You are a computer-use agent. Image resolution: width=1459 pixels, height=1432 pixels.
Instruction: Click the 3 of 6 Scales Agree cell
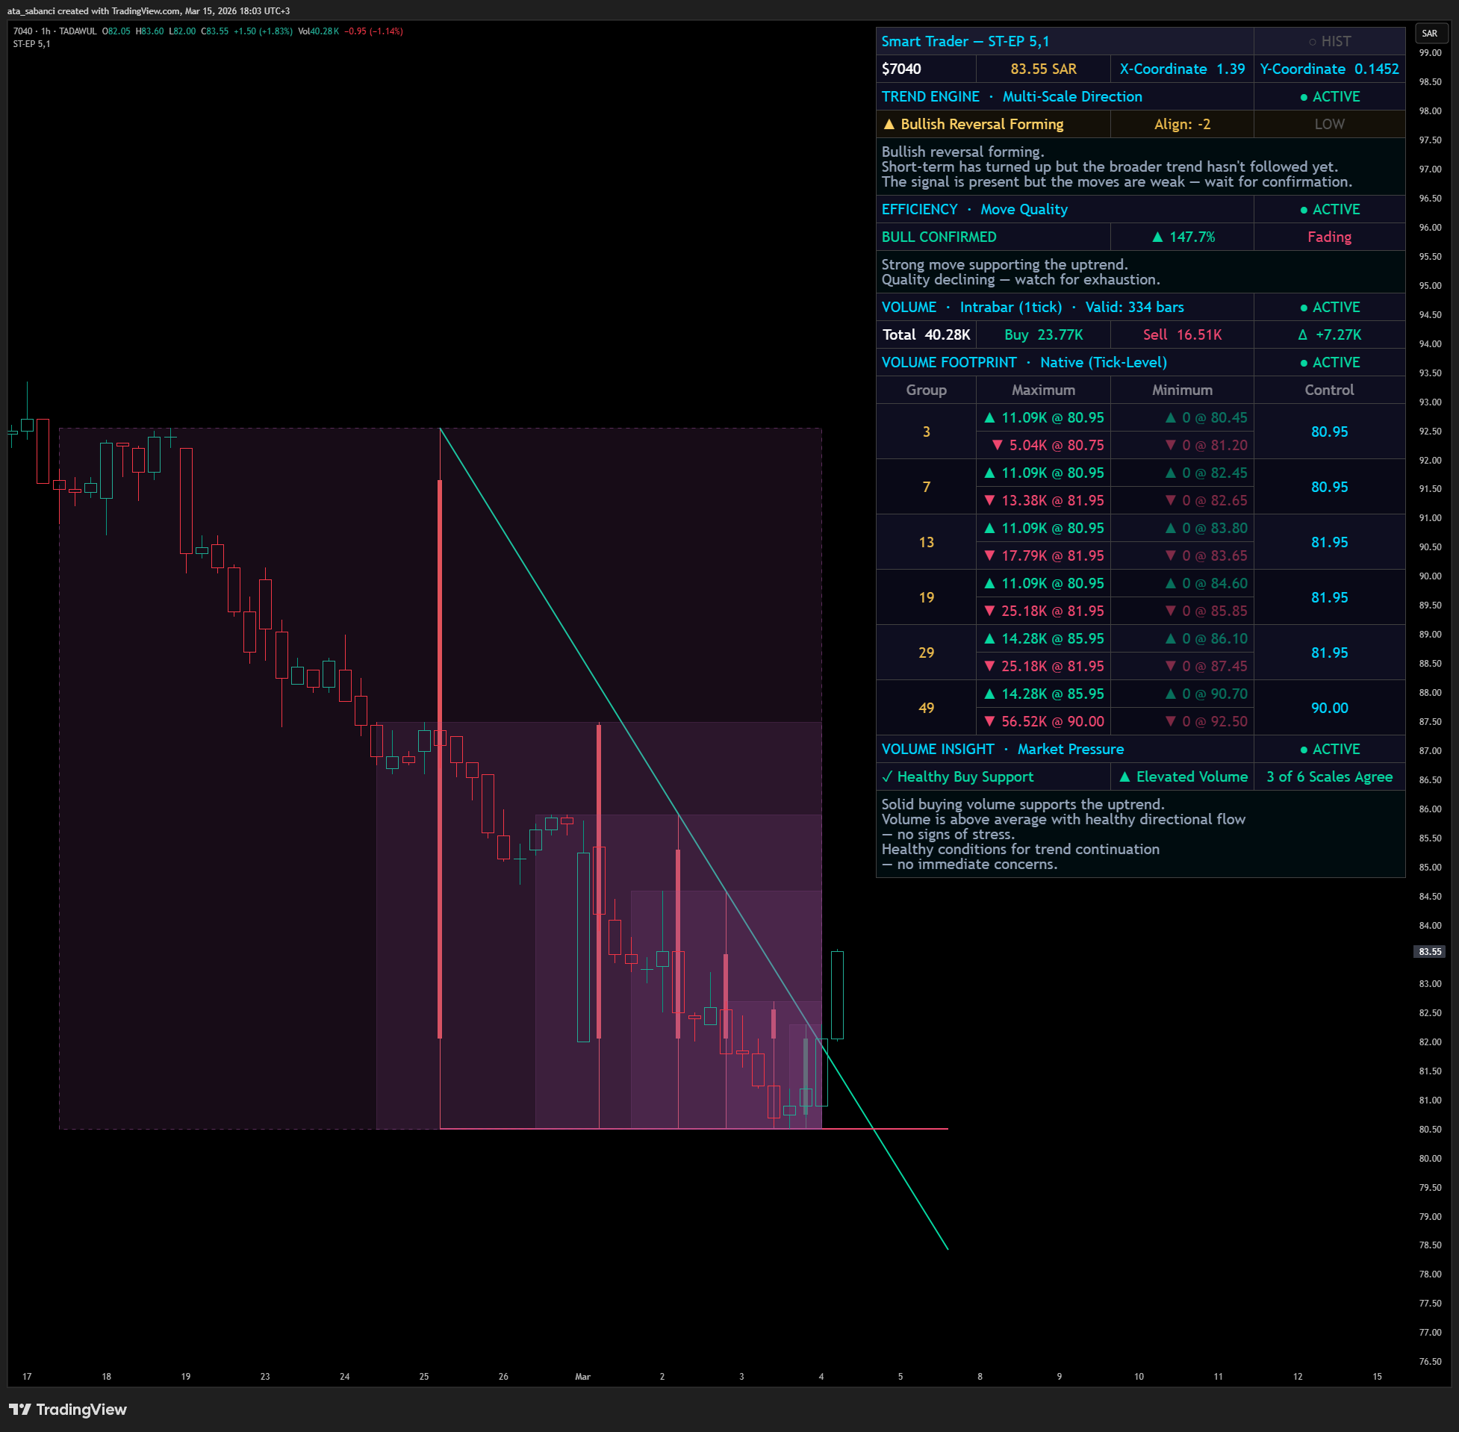click(x=1329, y=777)
